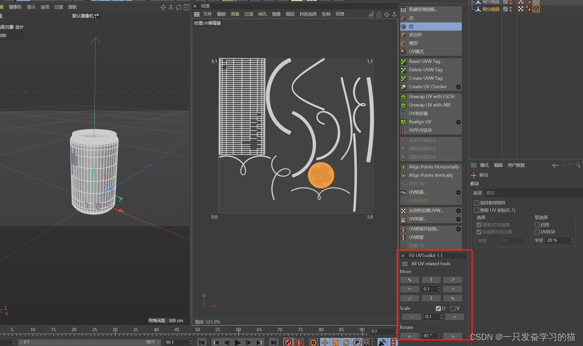Select UV剥皮器 (UV peeler) tool
Screen dimensions: 583x346
coord(430,113)
